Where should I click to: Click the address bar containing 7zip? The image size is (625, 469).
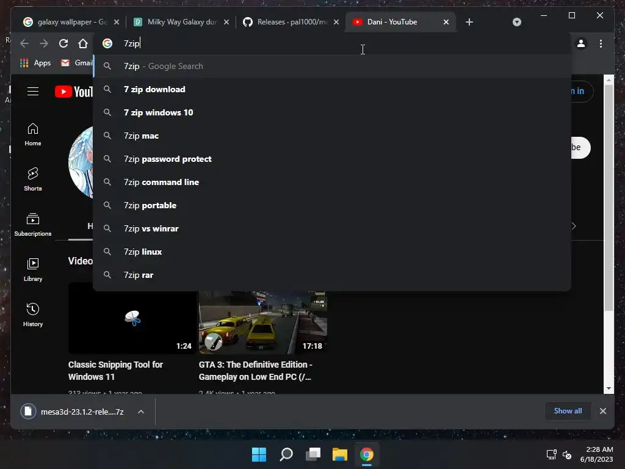331,43
